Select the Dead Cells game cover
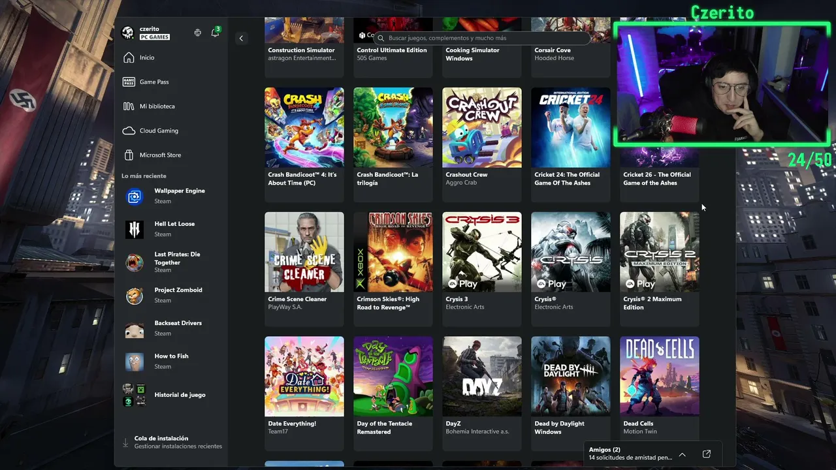 660,377
